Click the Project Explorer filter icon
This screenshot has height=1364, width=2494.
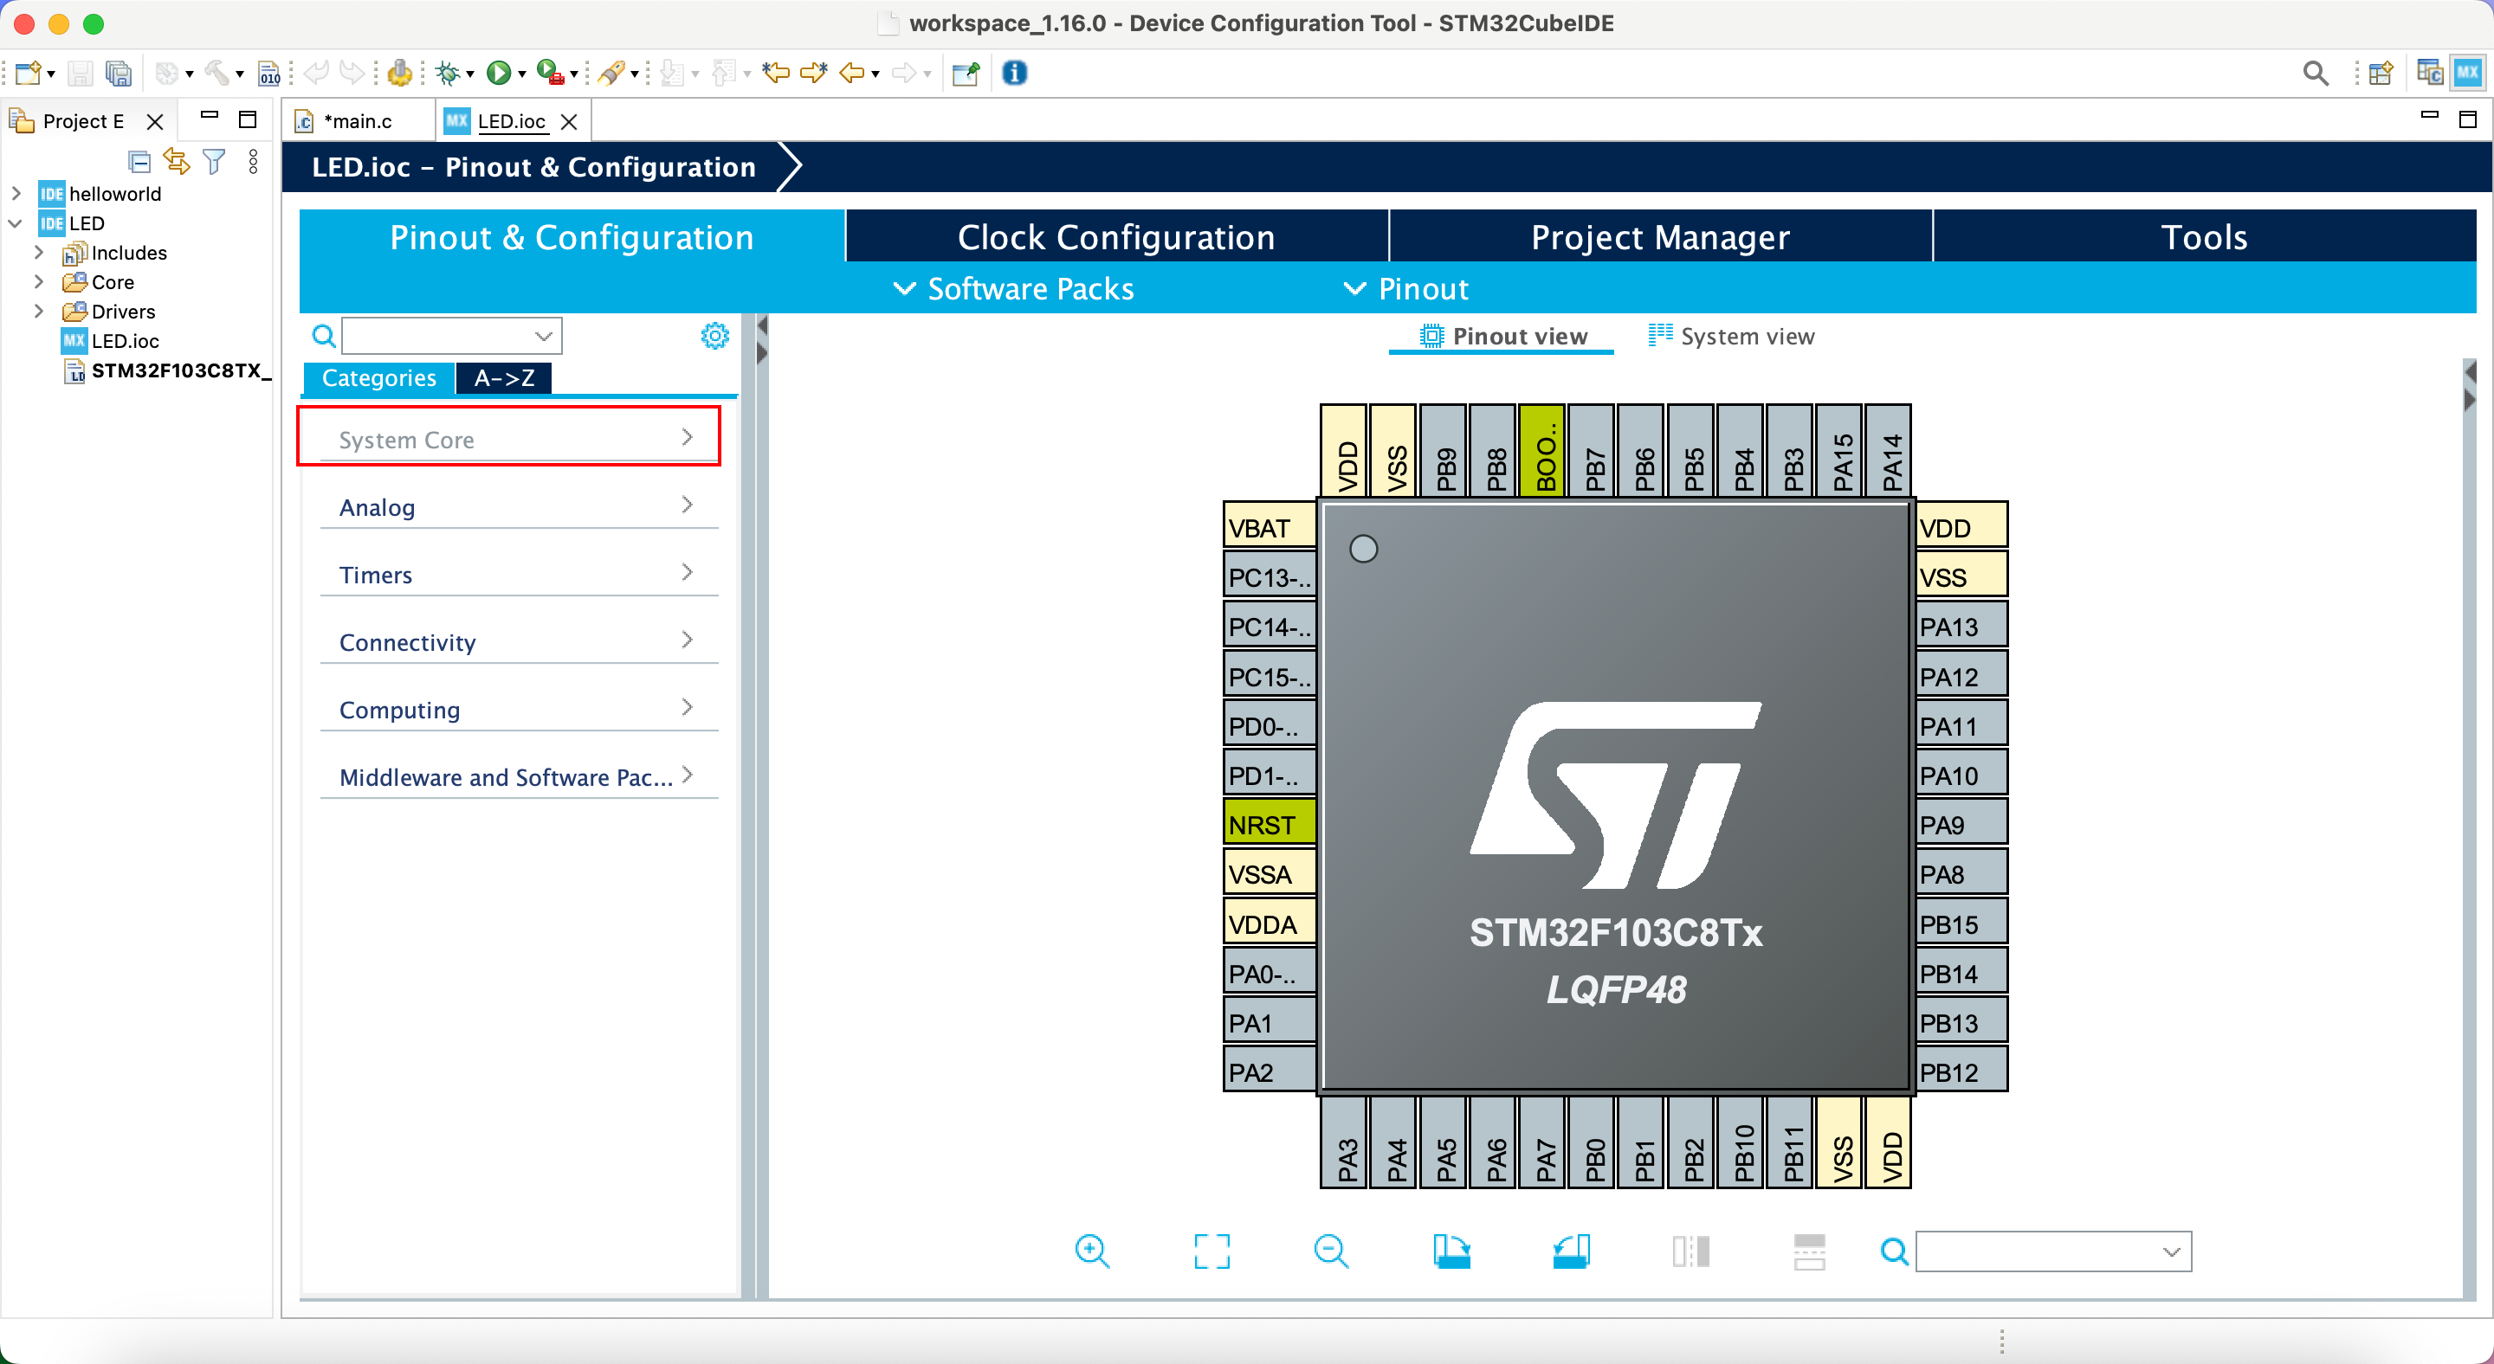coord(215,161)
